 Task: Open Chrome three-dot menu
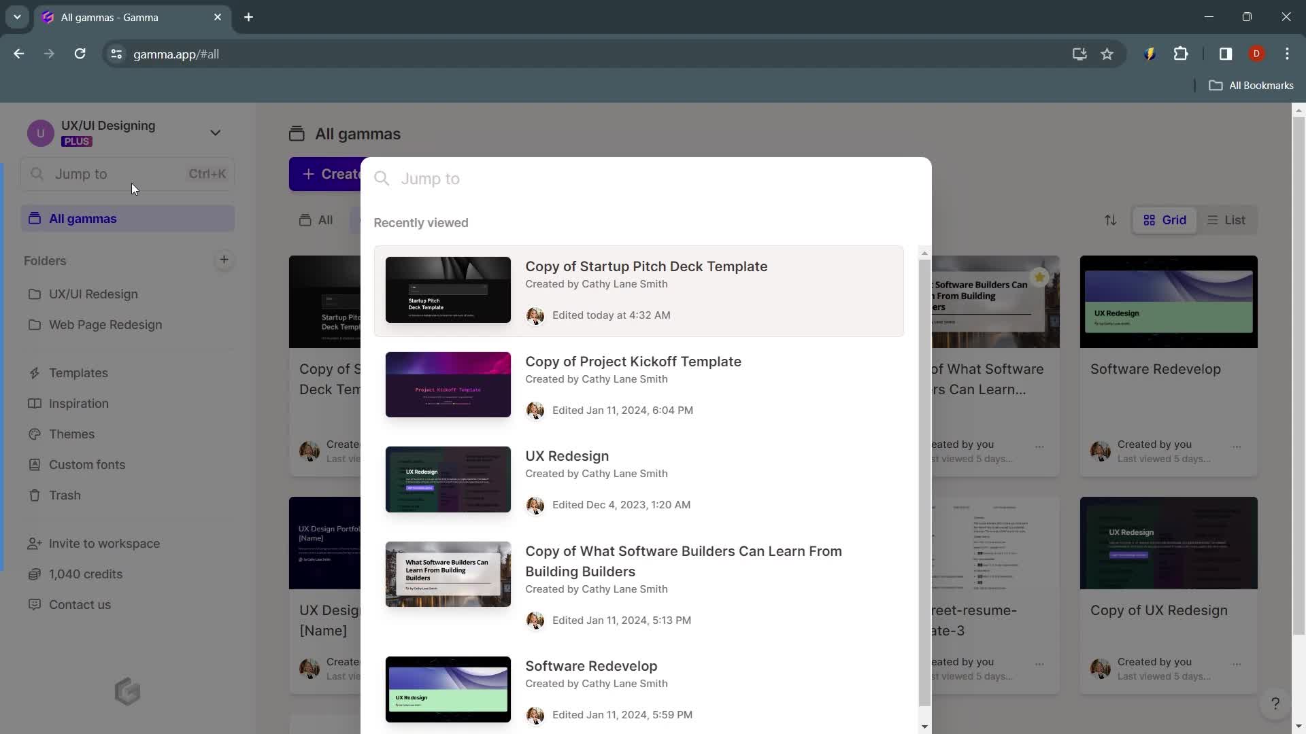pos(1287,54)
